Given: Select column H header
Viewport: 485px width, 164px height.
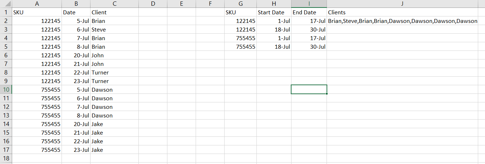Looking at the screenshot, I should (274, 4).
